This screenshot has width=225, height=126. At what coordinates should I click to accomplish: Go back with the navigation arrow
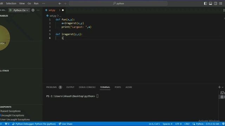coord(60,3)
